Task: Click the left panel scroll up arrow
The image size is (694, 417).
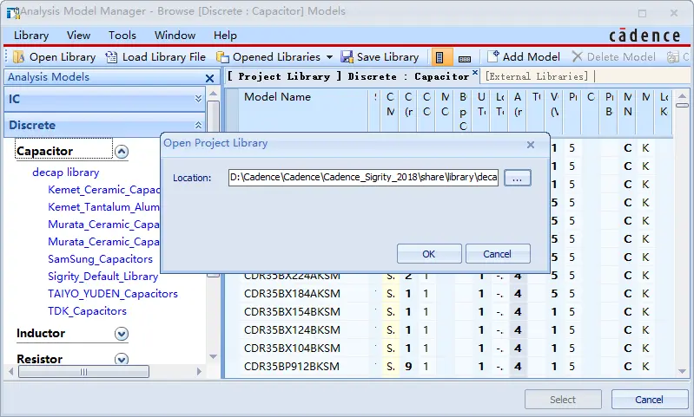Action: [x=214, y=94]
